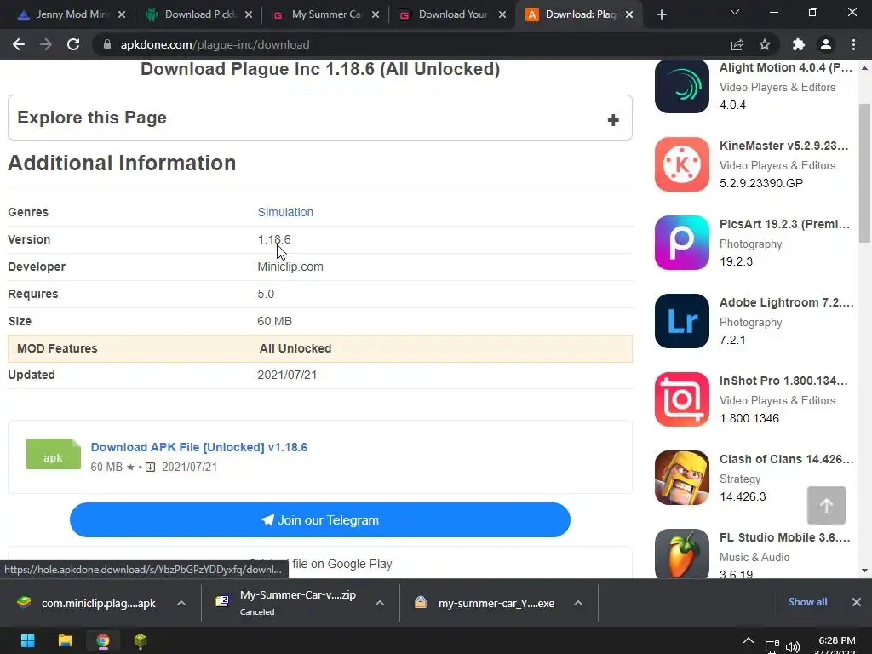Click Download APK File [Unlocked] v1.18.6 link
Screen dimensions: 872x654
click(199, 447)
